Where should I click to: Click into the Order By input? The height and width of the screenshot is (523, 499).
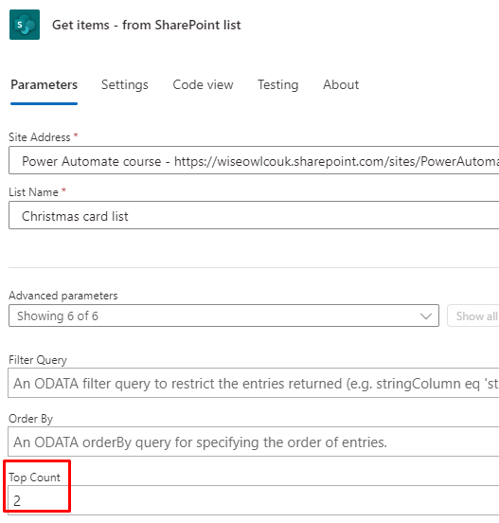coord(254,442)
